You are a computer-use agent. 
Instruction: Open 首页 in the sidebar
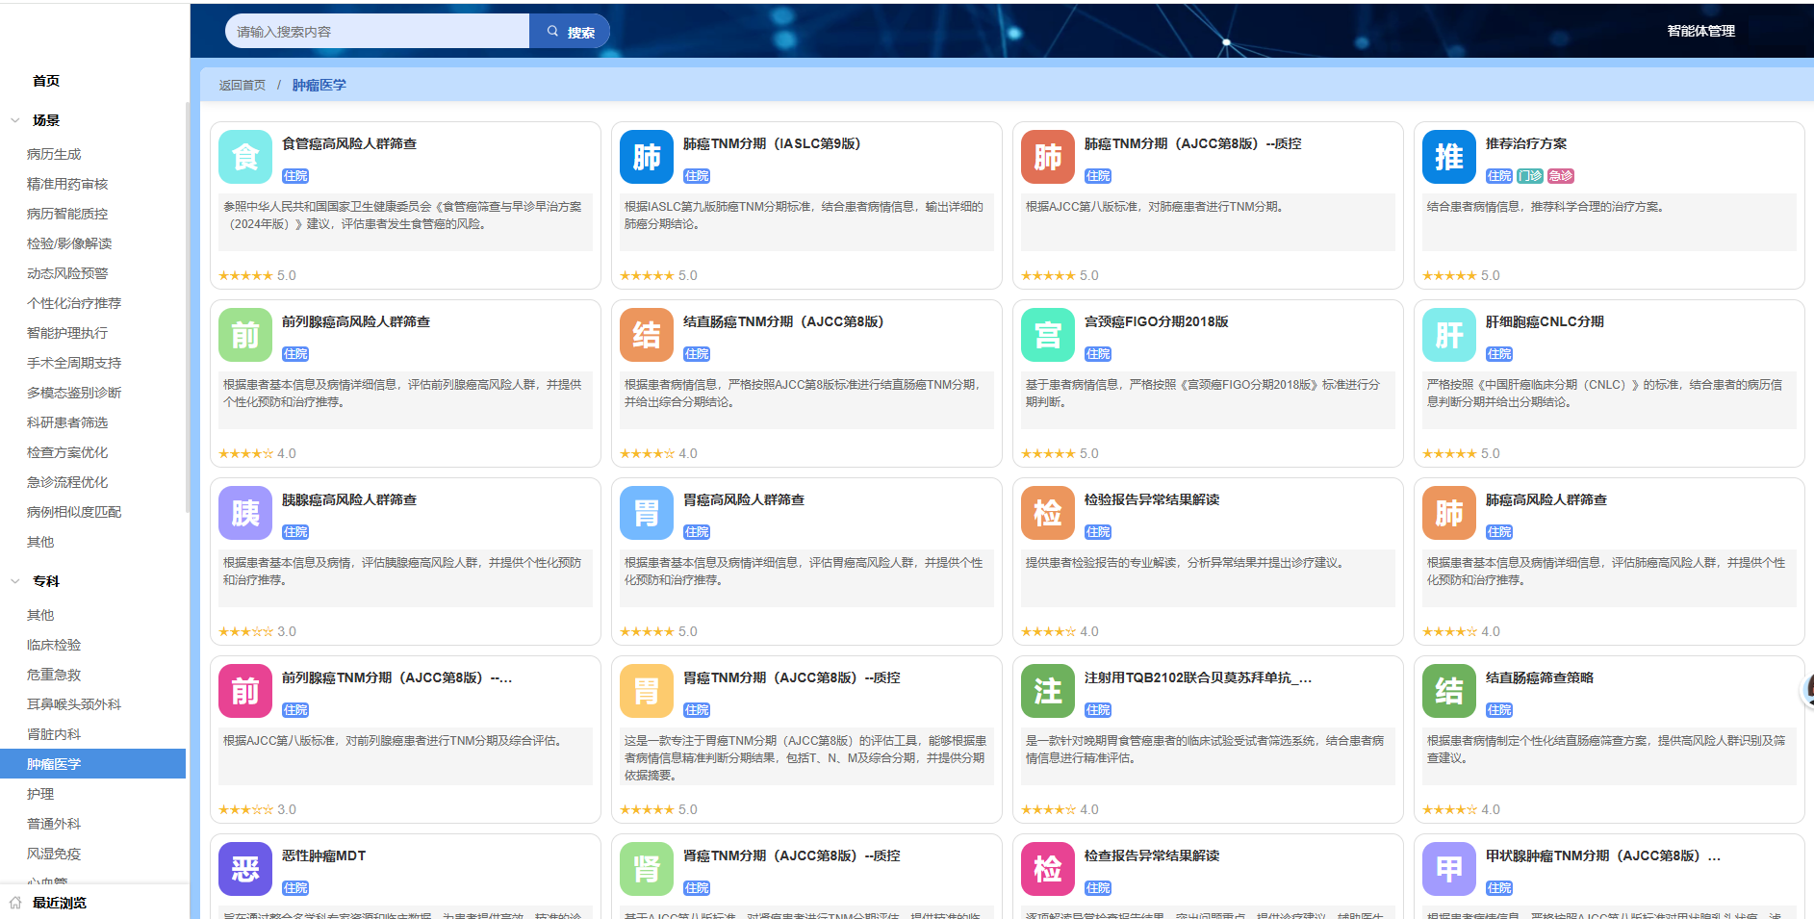tap(46, 81)
